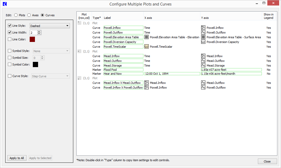Click the X axis column header
The height and width of the screenshot is (168, 281).
point(148,18)
